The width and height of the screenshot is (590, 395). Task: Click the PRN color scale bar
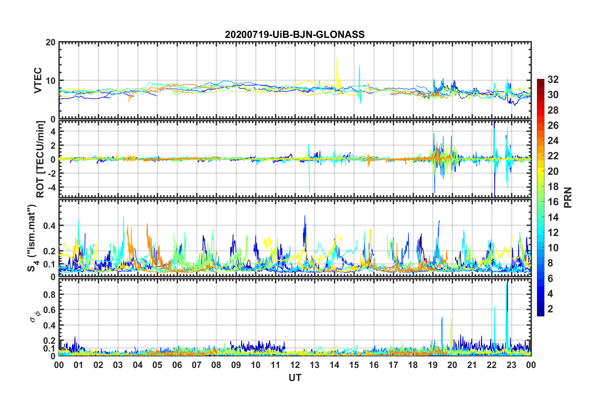541,197
